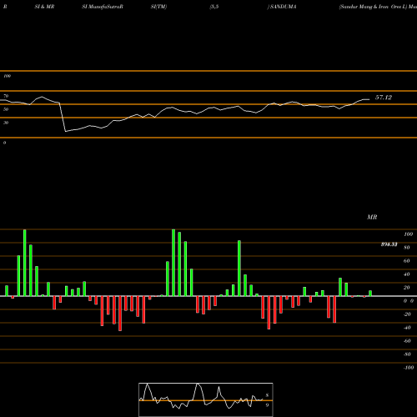Click the MR axis label 80
This screenshot has height=417, width=417.
(x=407, y=248)
